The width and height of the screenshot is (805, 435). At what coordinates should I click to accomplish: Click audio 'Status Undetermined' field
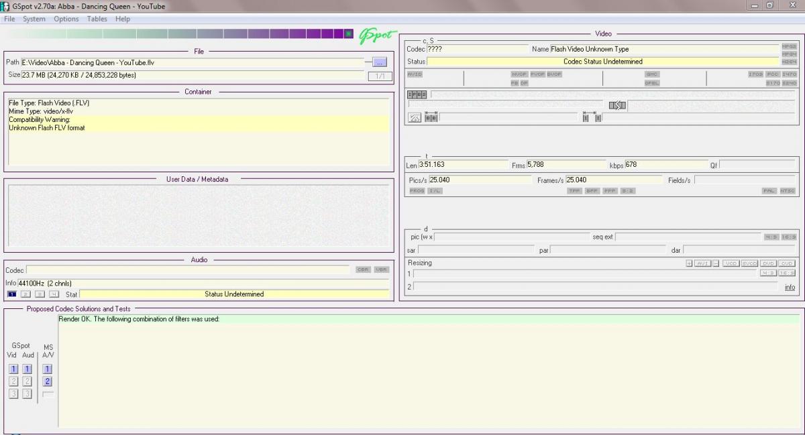coord(234,294)
